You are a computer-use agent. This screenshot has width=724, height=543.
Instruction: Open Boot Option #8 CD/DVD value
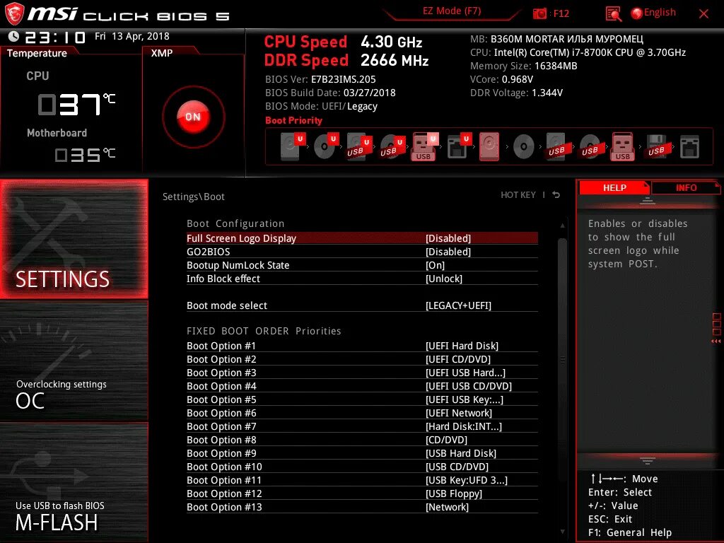coord(447,440)
